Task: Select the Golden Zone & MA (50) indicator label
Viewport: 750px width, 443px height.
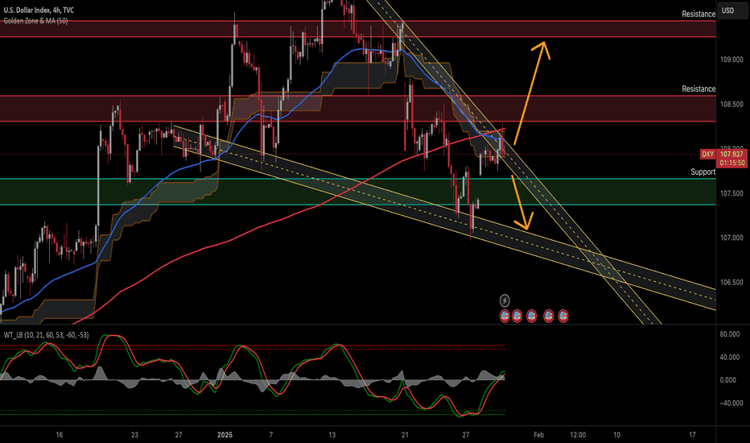Action: pos(36,21)
